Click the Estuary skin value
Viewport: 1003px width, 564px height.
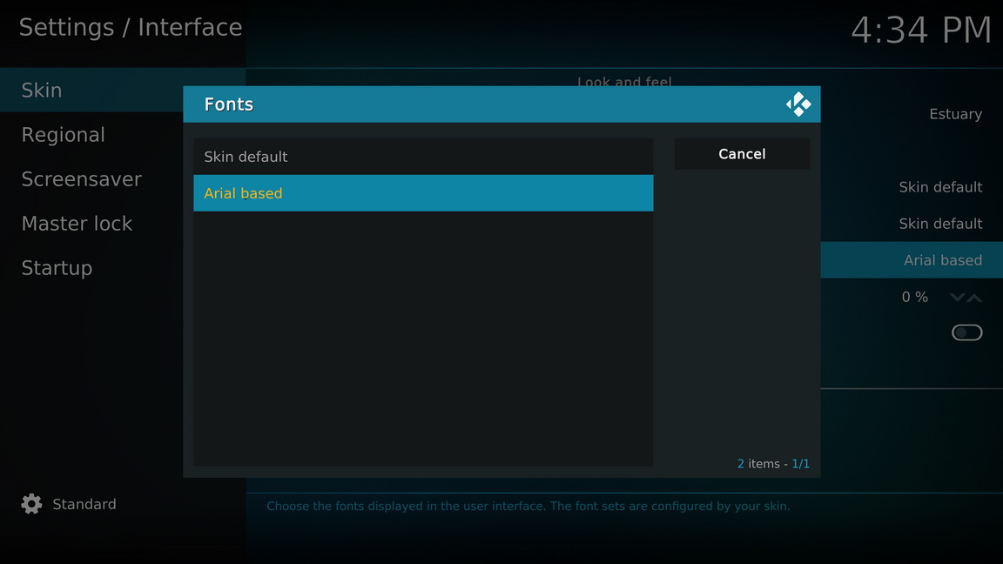pyautogui.click(x=955, y=114)
